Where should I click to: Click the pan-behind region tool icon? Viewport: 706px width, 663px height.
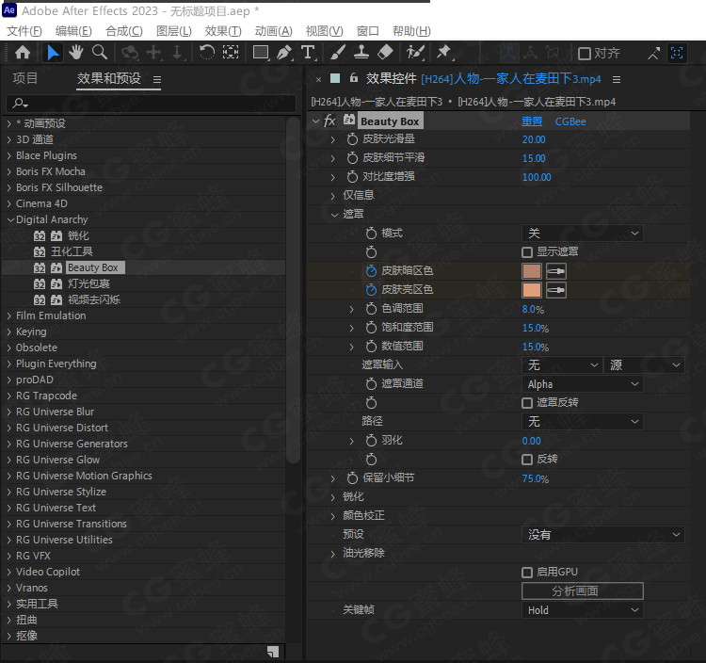(x=231, y=53)
